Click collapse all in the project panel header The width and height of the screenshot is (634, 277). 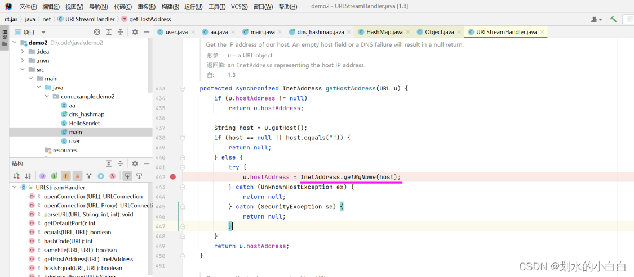120,32
